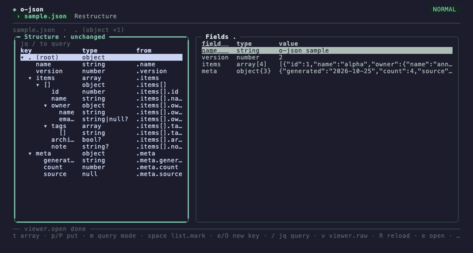Viewport: 473px width, 253px height.
Task: Select the note string? row
Action: [102, 147]
